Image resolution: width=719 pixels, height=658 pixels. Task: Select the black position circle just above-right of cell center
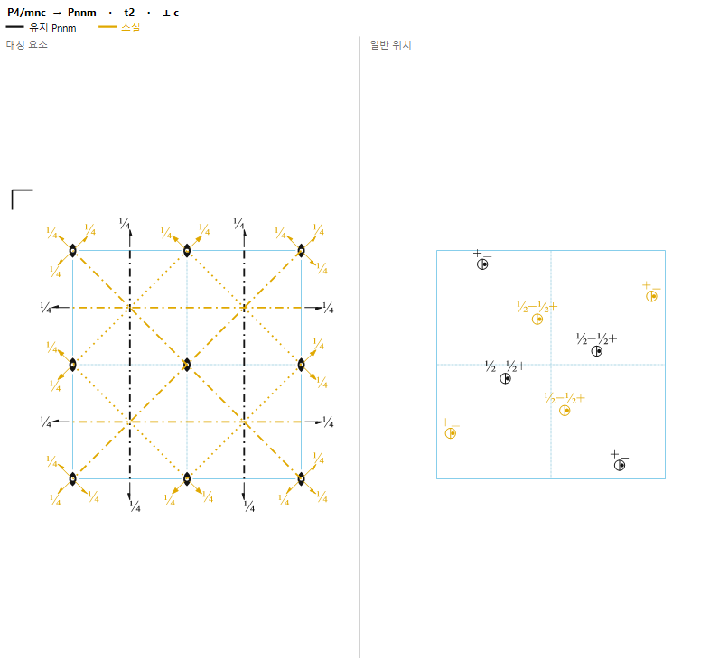point(596,351)
